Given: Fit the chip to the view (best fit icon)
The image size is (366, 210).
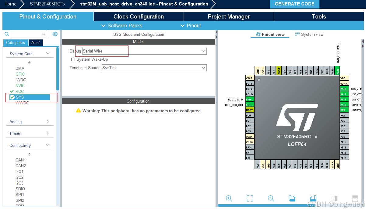Looking at the screenshot, I should point(250,198).
